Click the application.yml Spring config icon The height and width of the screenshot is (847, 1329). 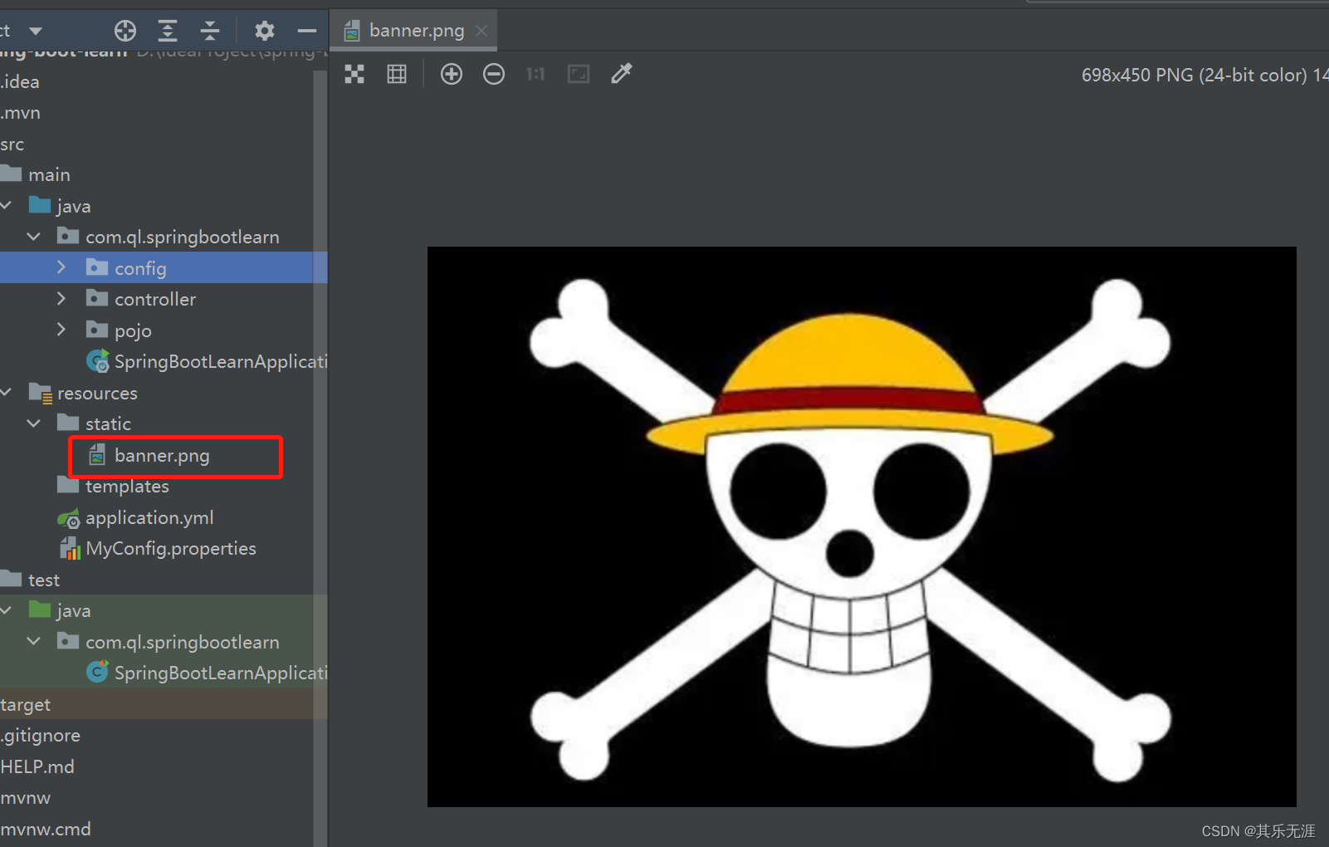click(x=69, y=518)
